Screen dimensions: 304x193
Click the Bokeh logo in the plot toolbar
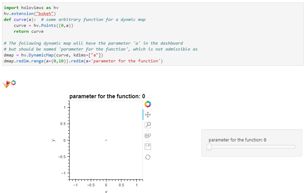pos(148,104)
